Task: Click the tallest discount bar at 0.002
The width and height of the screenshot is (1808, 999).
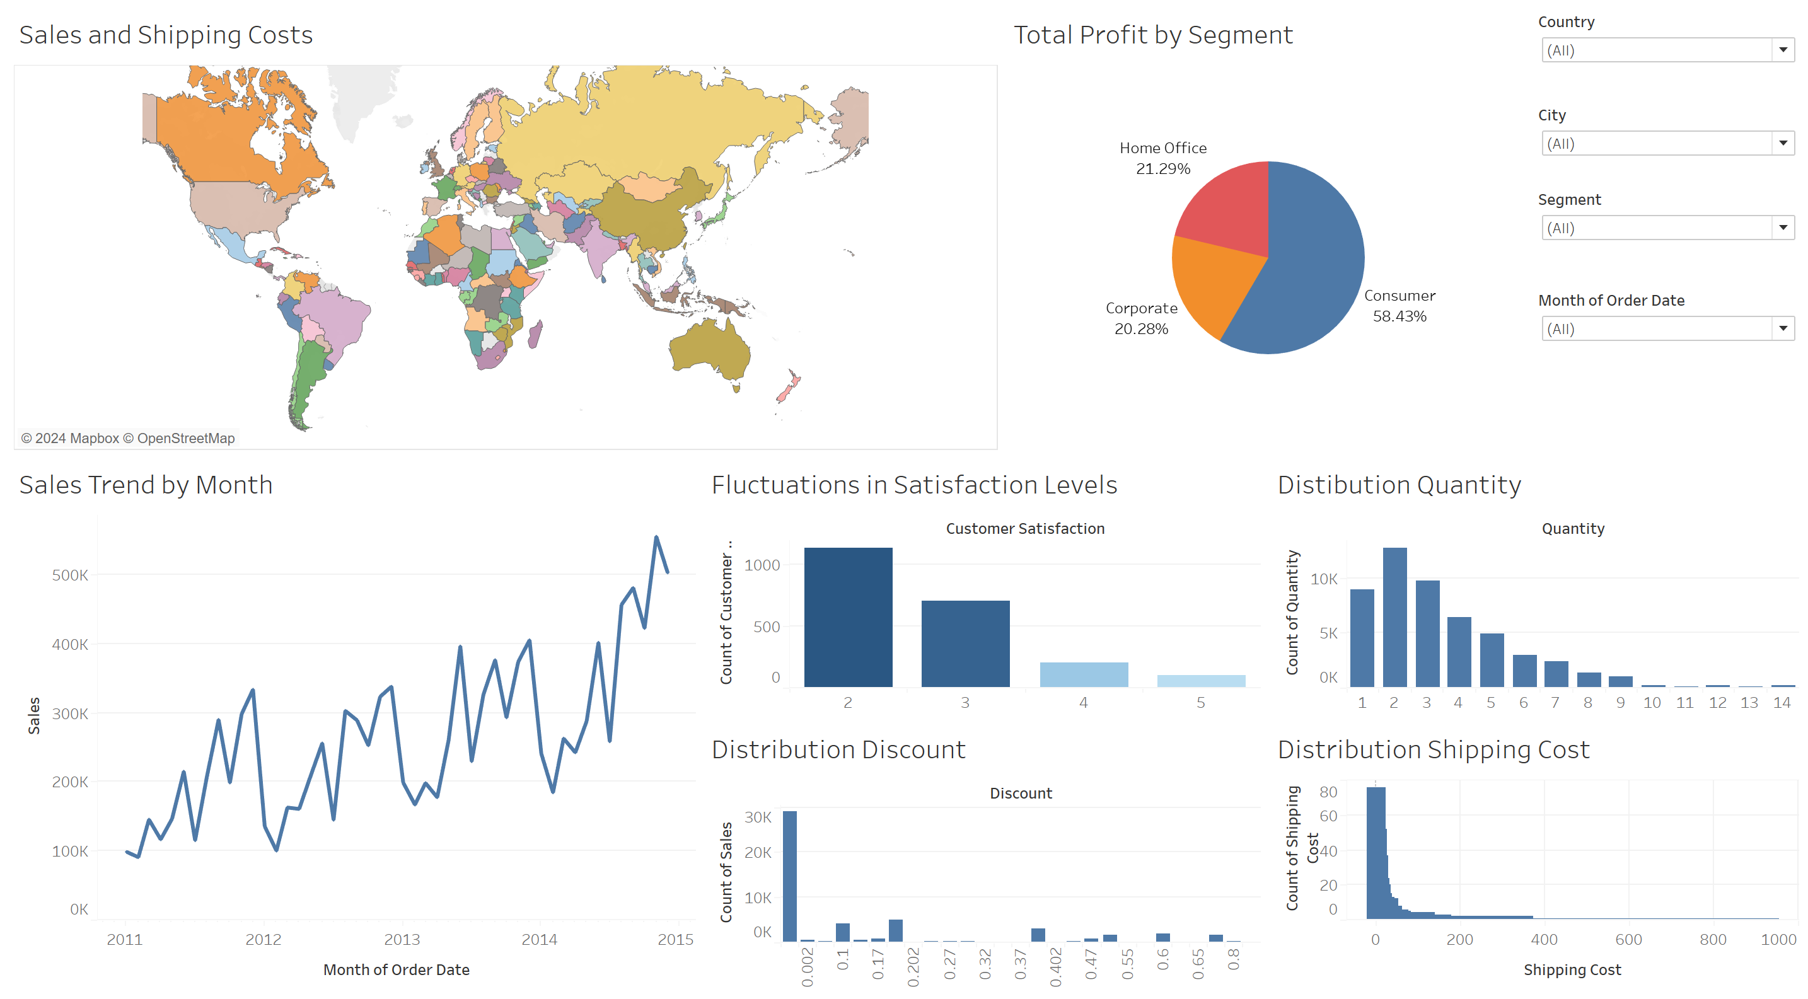Action: tap(790, 875)
